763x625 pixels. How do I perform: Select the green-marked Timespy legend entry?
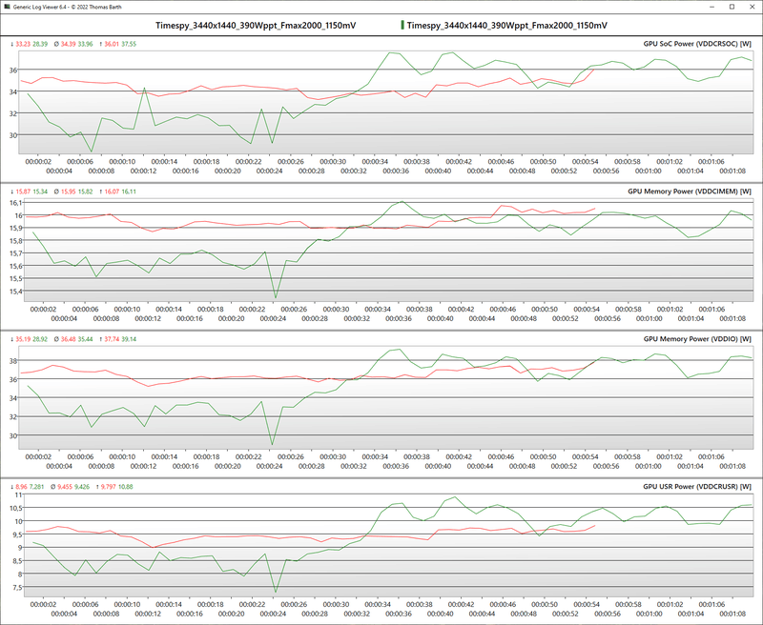506,26
